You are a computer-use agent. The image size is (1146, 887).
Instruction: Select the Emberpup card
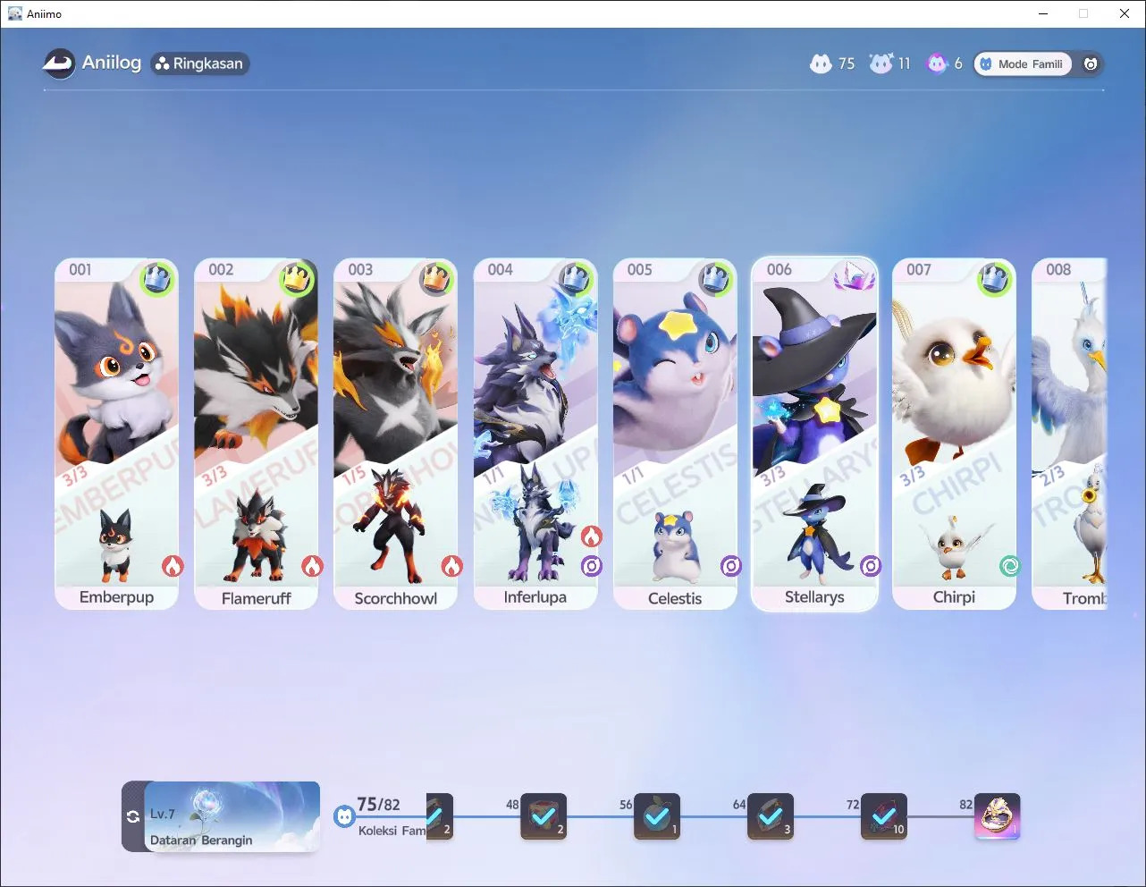[x=117, y=435]
